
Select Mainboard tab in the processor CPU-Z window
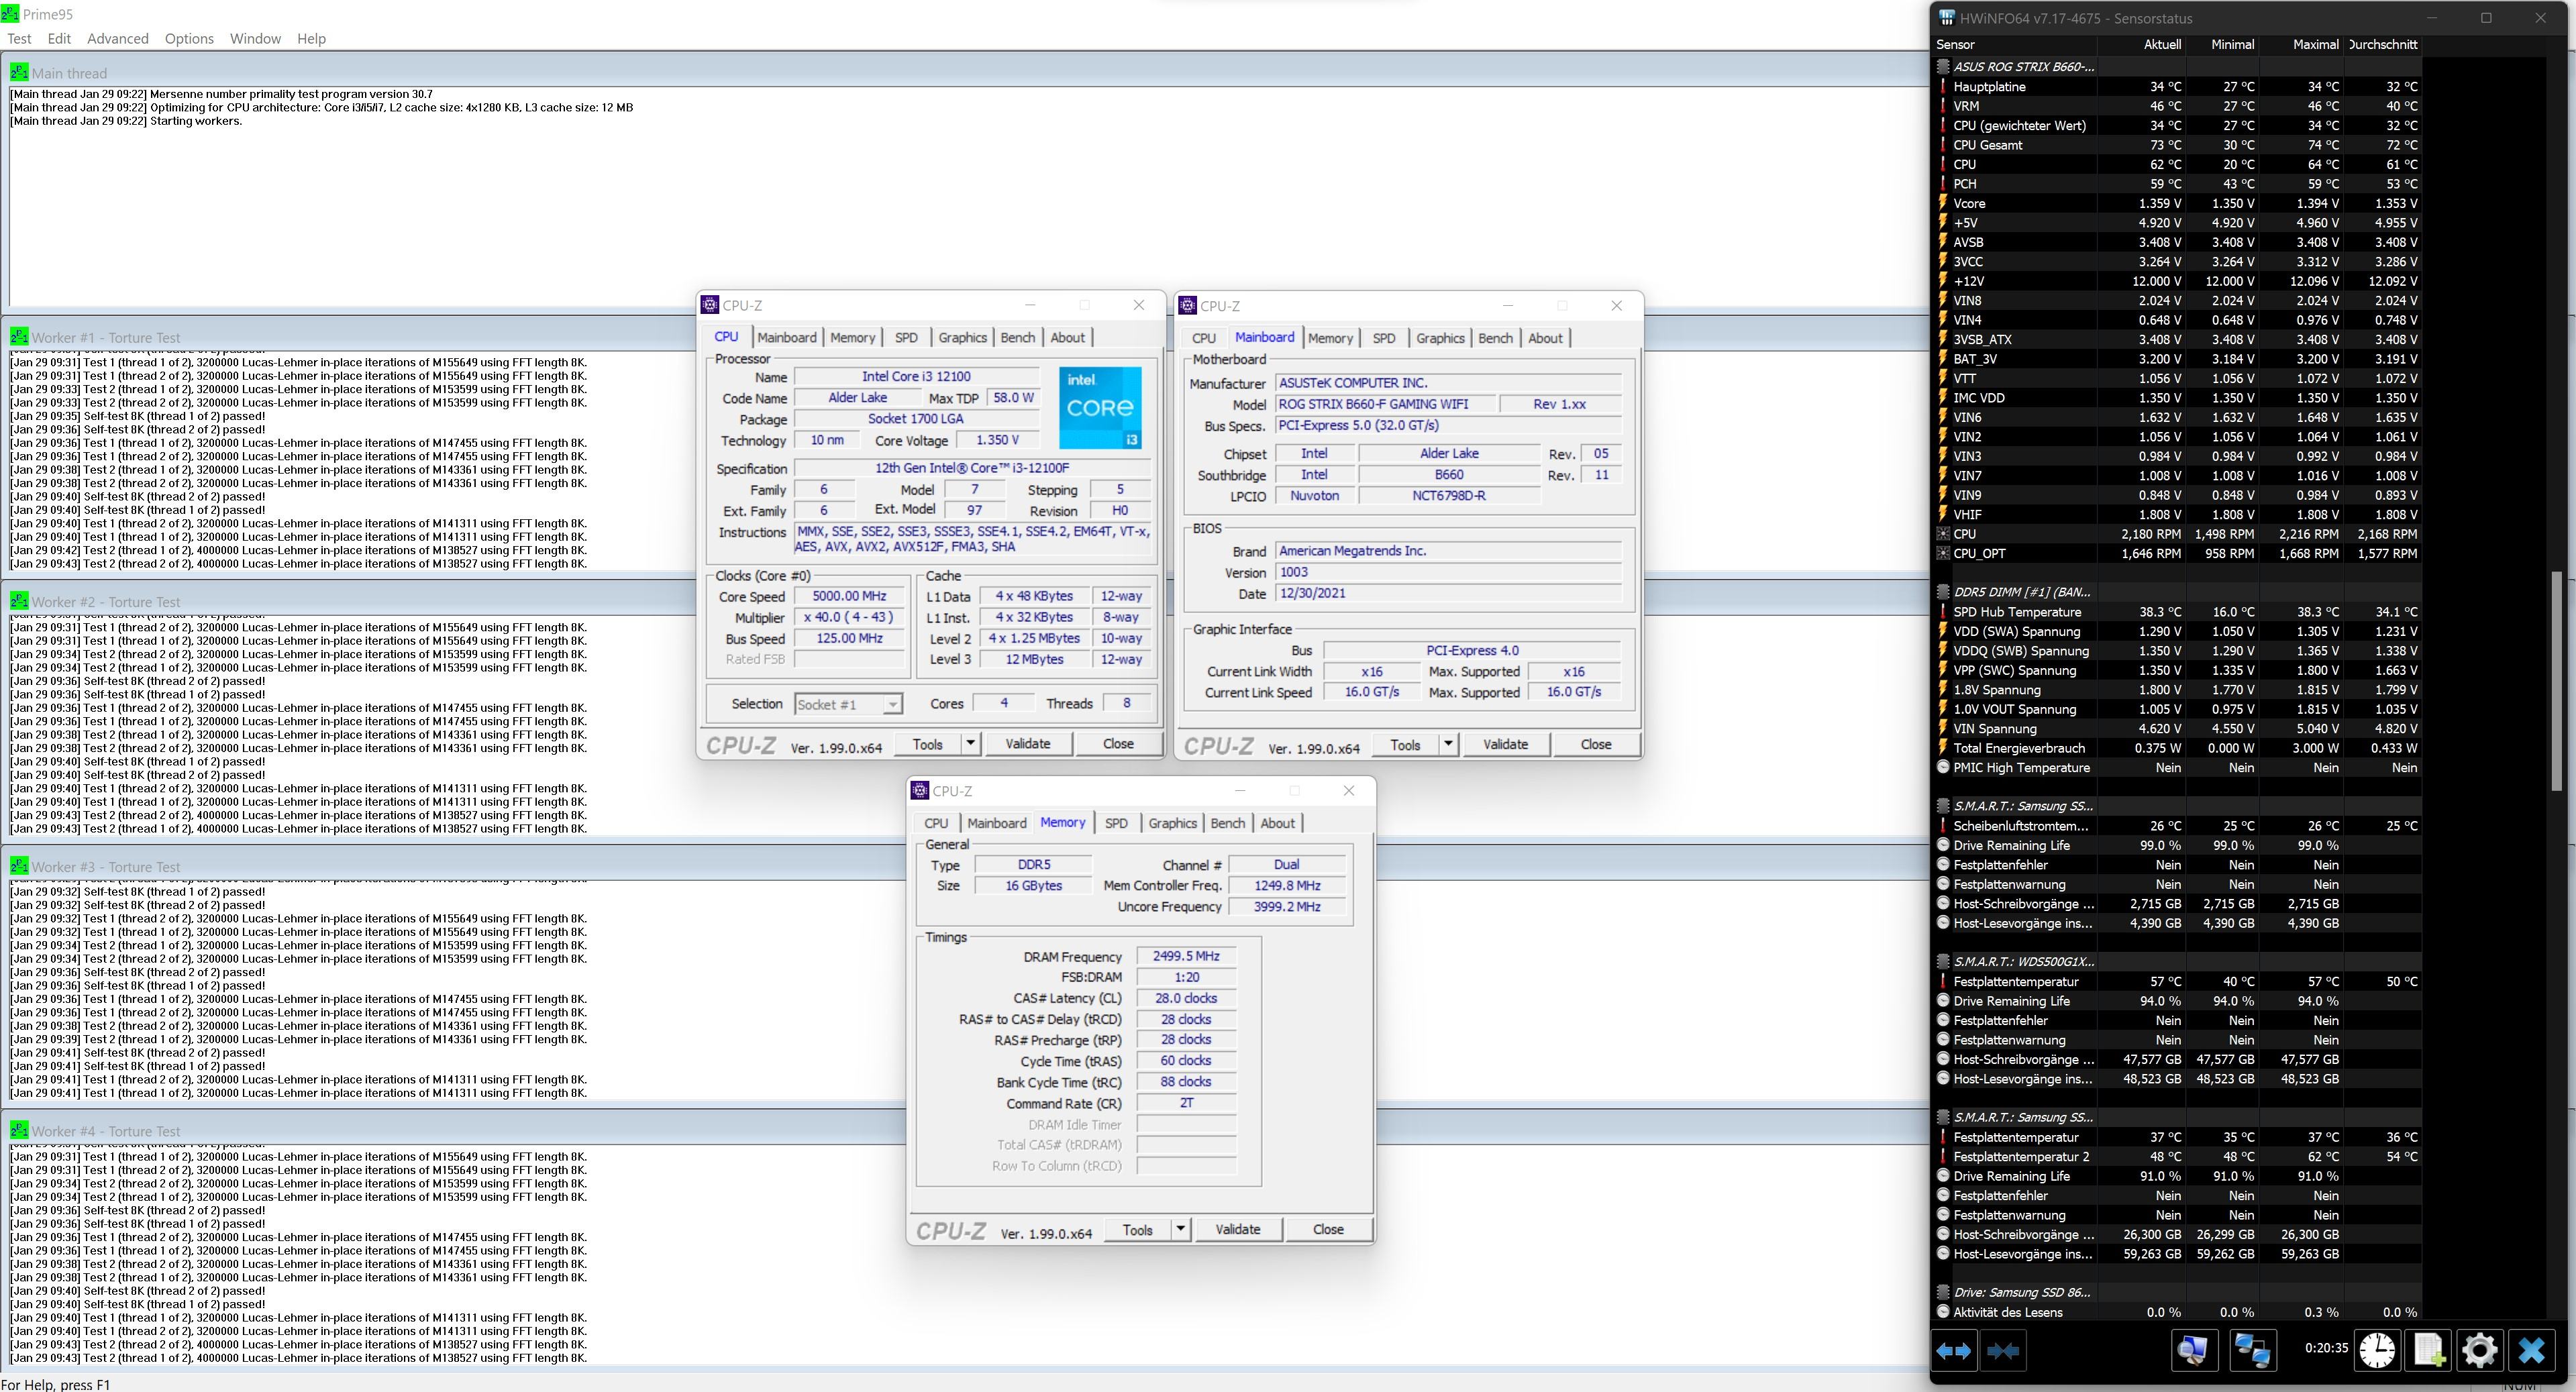click(787, 337)
